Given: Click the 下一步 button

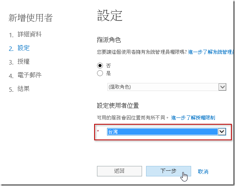Looking at the screenshot, I should pyautogui.click(x=169, y=171).
